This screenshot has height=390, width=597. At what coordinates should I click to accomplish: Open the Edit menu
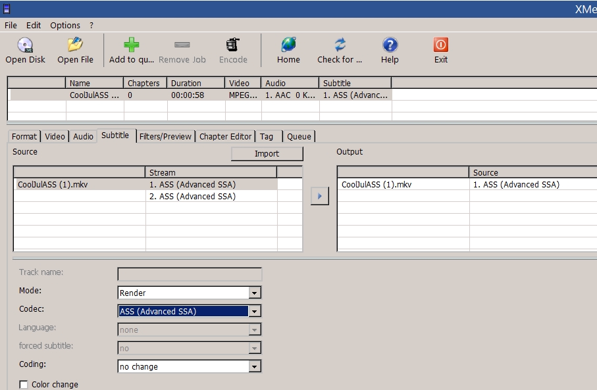[x=34, y=25]
